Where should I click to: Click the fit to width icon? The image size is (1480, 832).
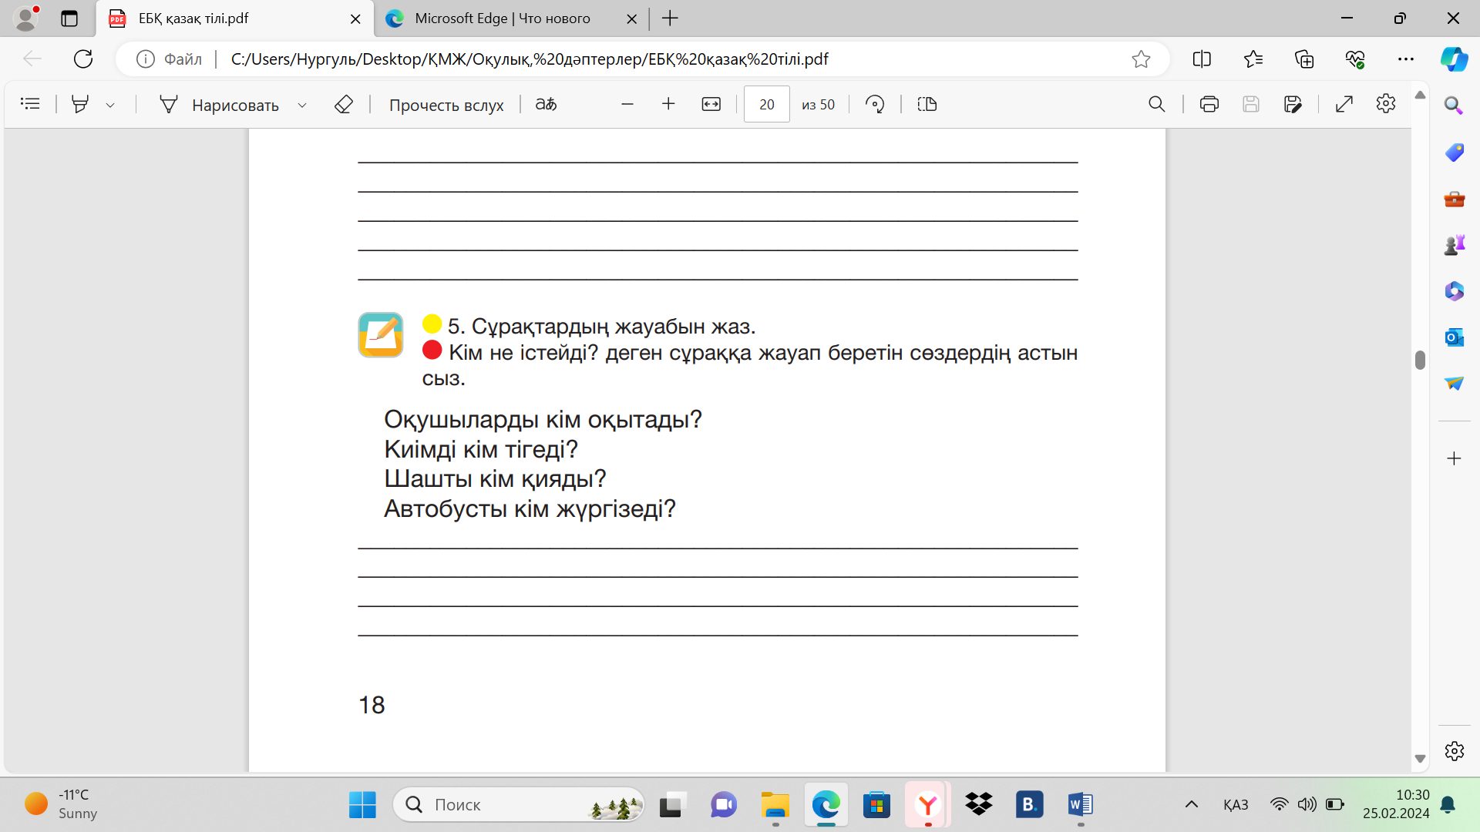click(711, 104)
